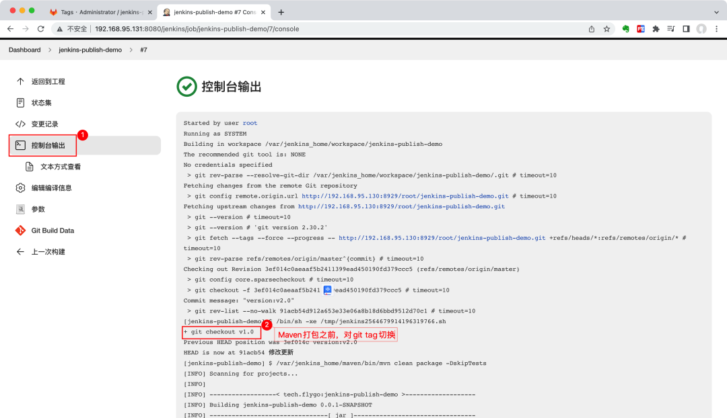This screenshot has width=727, height=418.
Task: Click the 'HEAD is now at 91acb54' line
Action: [238, 352]
